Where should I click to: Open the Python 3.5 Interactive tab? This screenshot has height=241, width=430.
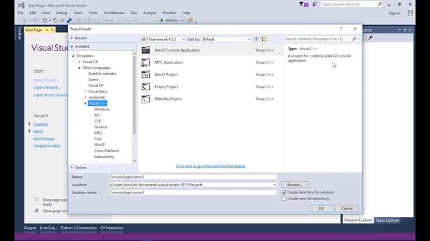point(79,228)
